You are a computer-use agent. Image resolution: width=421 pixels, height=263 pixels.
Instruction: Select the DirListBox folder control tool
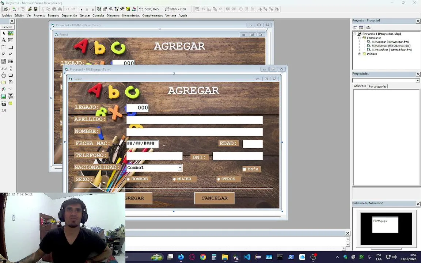(x=4, y=82)
